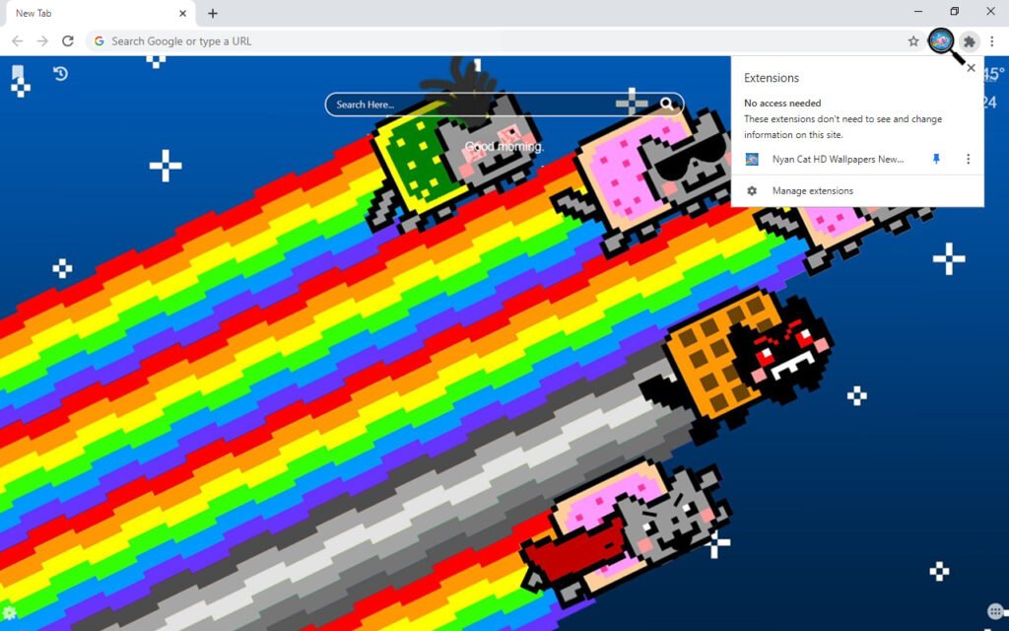Screen dimensions: 1009x631
Task: Click the No access needed heading
Action: [782, 103]
